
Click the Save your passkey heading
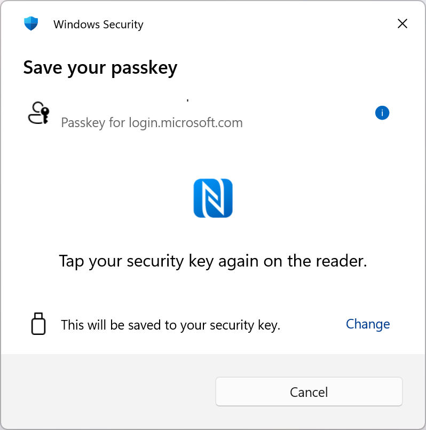click(x=100, y=68)
